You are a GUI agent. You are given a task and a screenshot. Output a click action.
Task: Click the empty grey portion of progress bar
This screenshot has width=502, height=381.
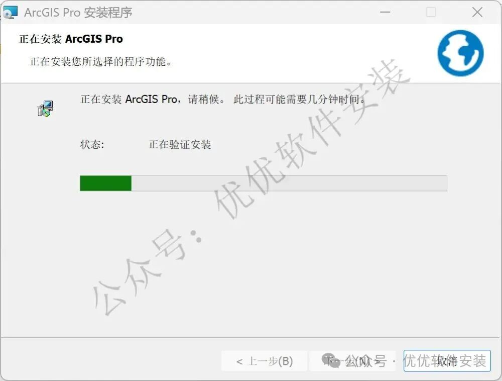tap(289, 183)
